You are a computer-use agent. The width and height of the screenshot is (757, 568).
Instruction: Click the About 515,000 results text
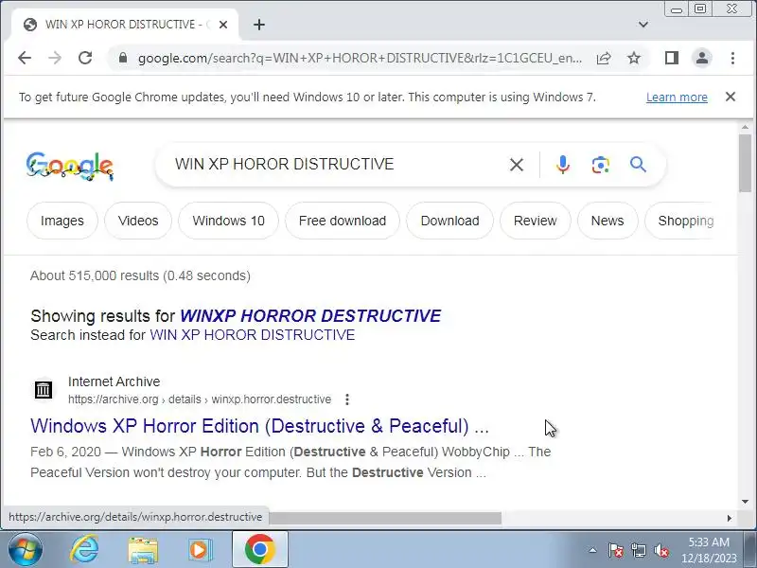[140, 275]
